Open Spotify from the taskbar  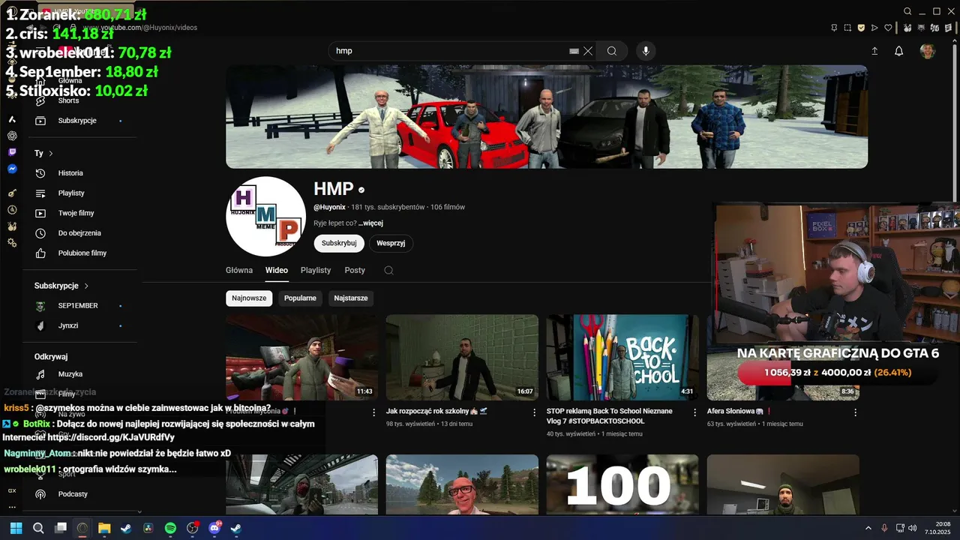click(170, 528)
